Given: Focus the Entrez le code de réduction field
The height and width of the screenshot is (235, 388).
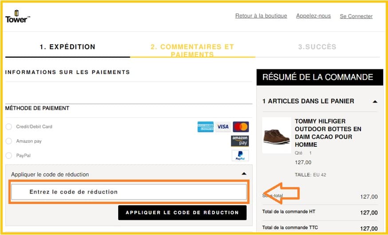Looking at the screenshot, I should coord(129,192).
